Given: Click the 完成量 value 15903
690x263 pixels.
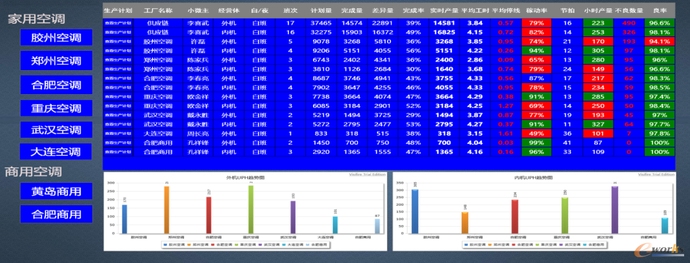Looking at the screenshot, I should point(352,32).
